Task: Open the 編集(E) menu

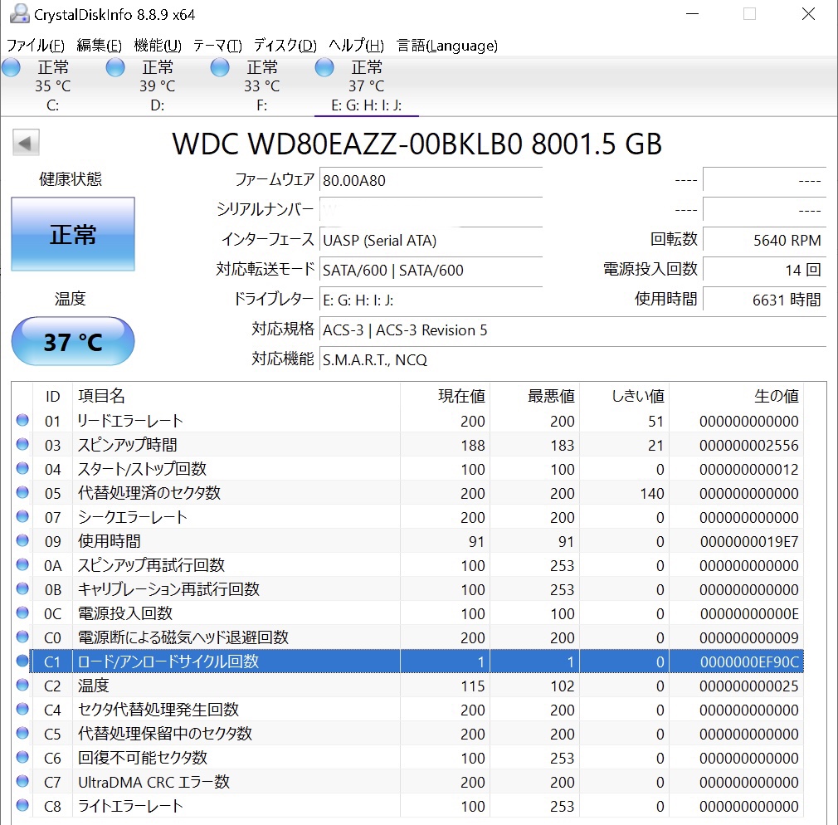Action: pos(99,46)
